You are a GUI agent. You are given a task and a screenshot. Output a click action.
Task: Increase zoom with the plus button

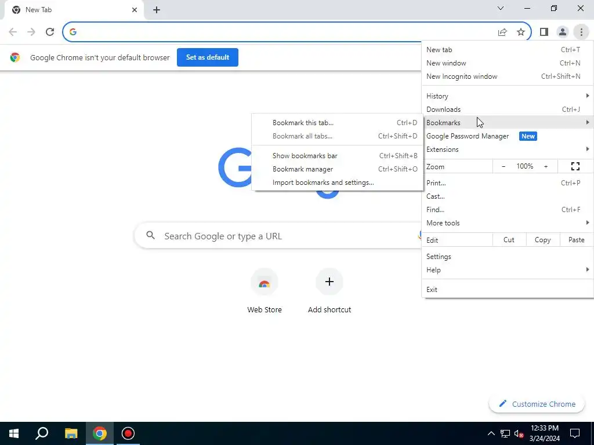(546, 166)
